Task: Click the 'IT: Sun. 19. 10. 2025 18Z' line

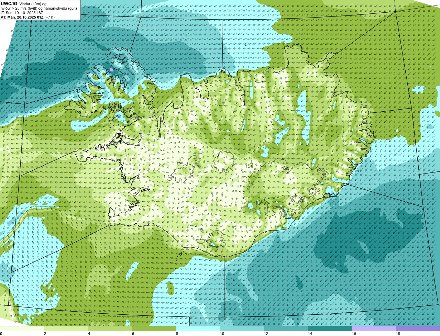Action: [x=22, y=12]
